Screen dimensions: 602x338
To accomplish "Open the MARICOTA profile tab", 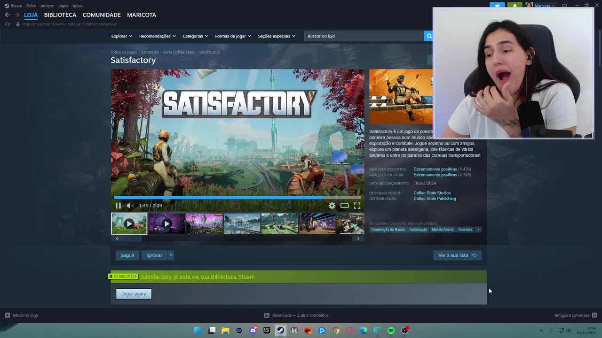I will tap(142, 15).
